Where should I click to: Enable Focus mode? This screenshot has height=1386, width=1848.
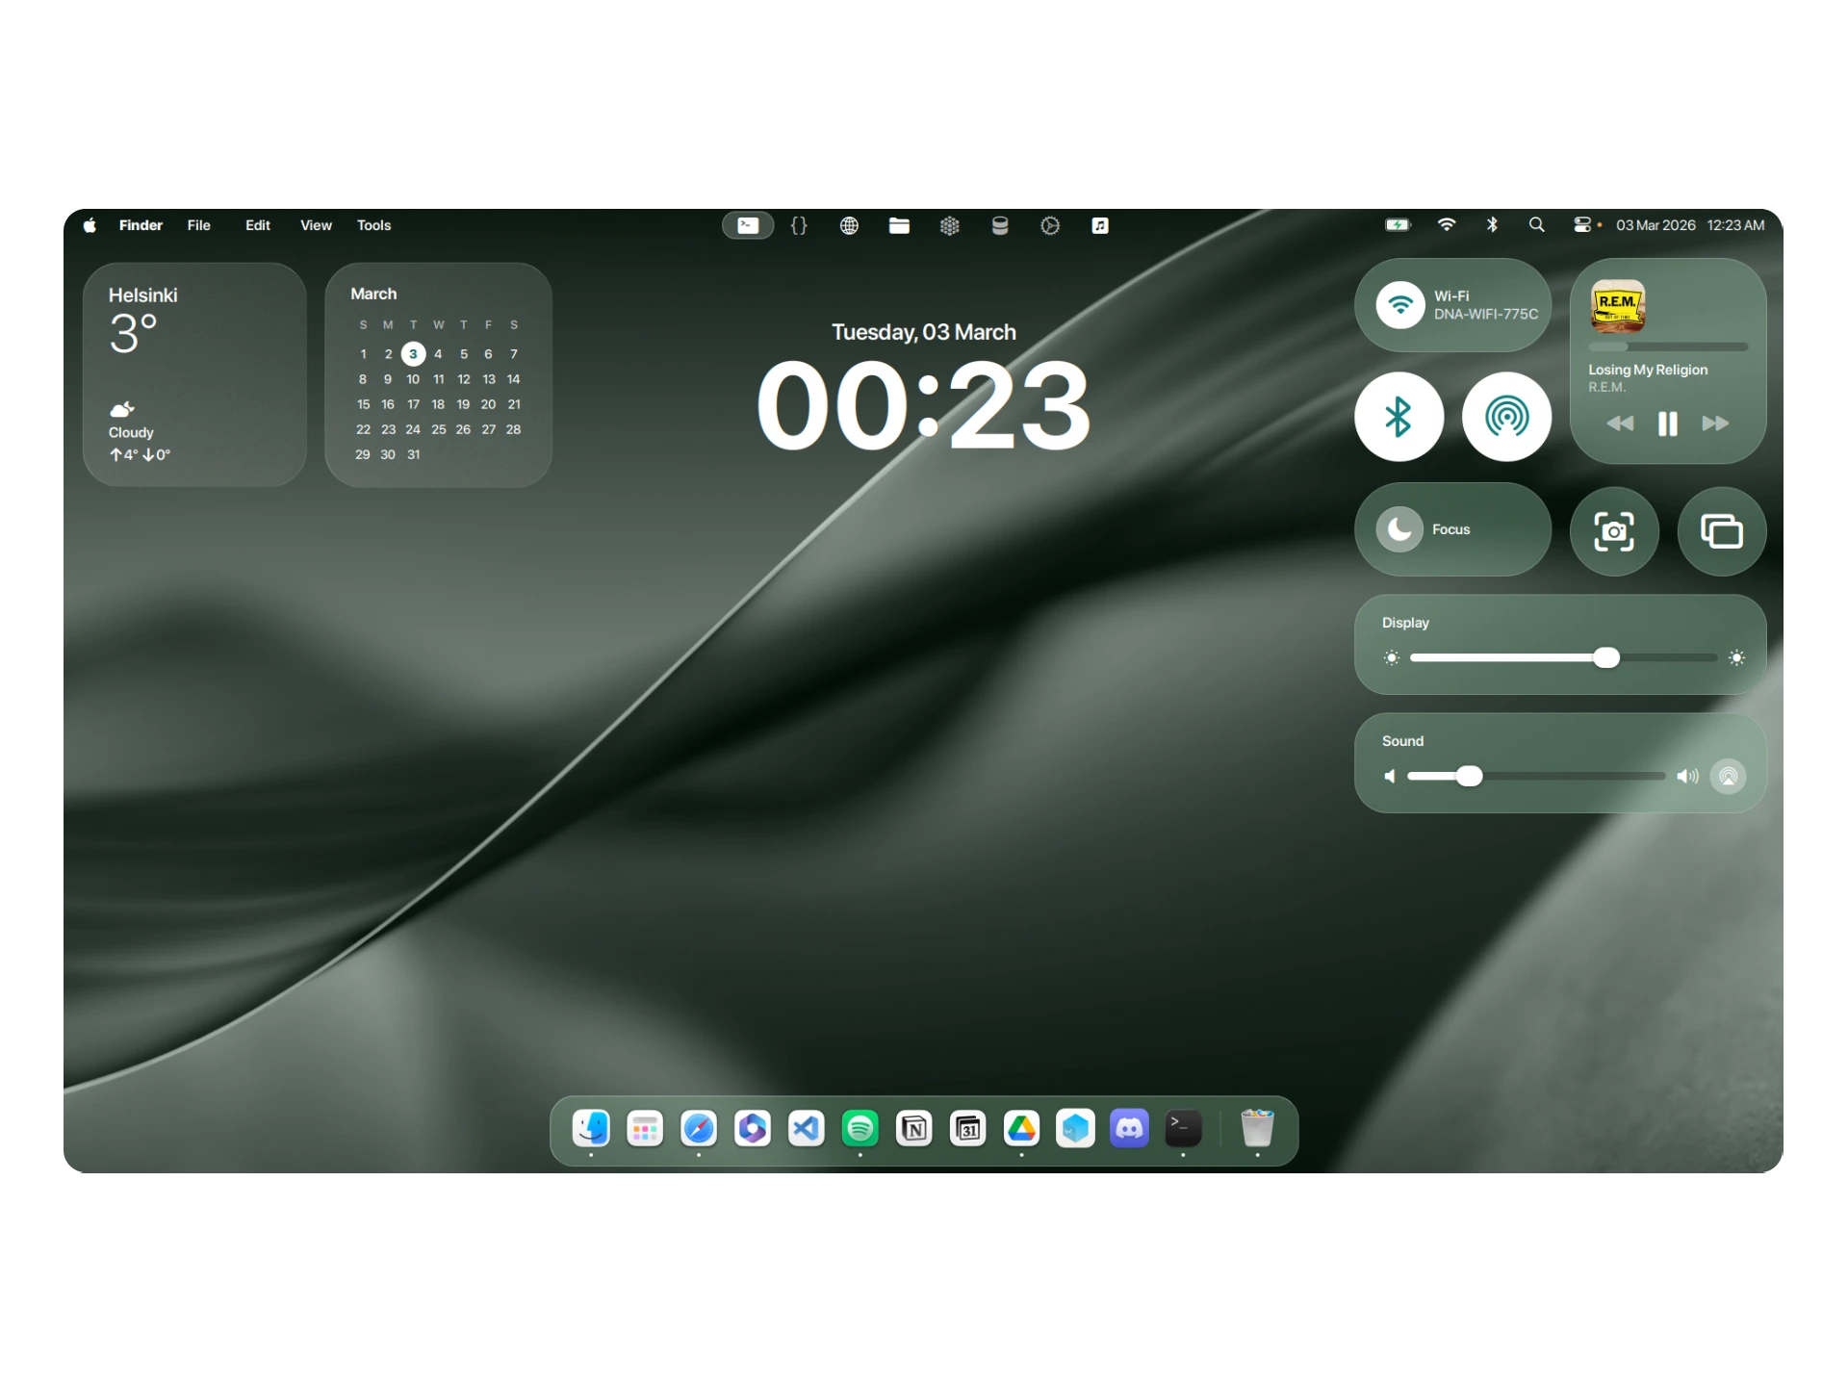tap(1451, 528)
